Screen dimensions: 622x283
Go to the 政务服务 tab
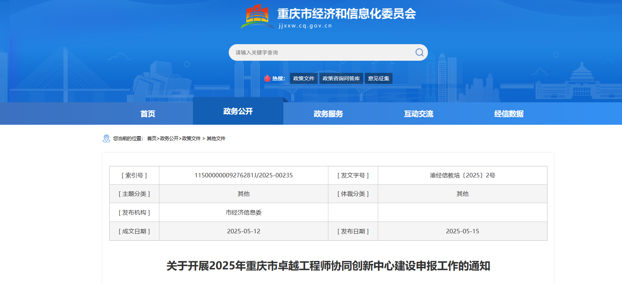pos(328,114)
